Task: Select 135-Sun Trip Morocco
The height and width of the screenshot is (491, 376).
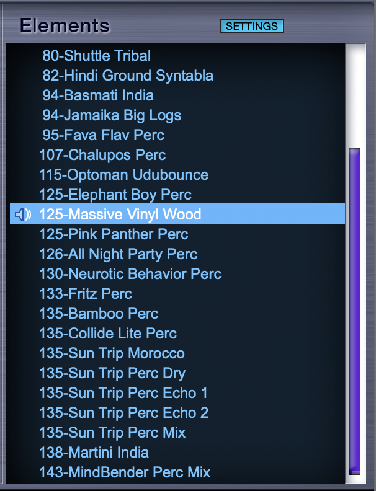Action: pos(112,353)
